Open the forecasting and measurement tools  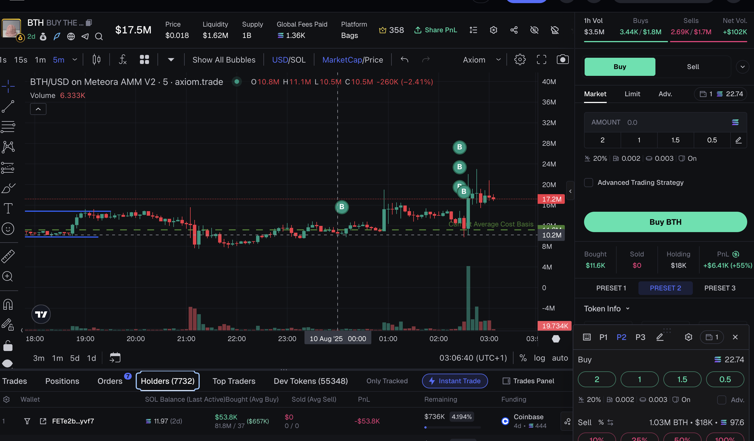click(8, 168)
